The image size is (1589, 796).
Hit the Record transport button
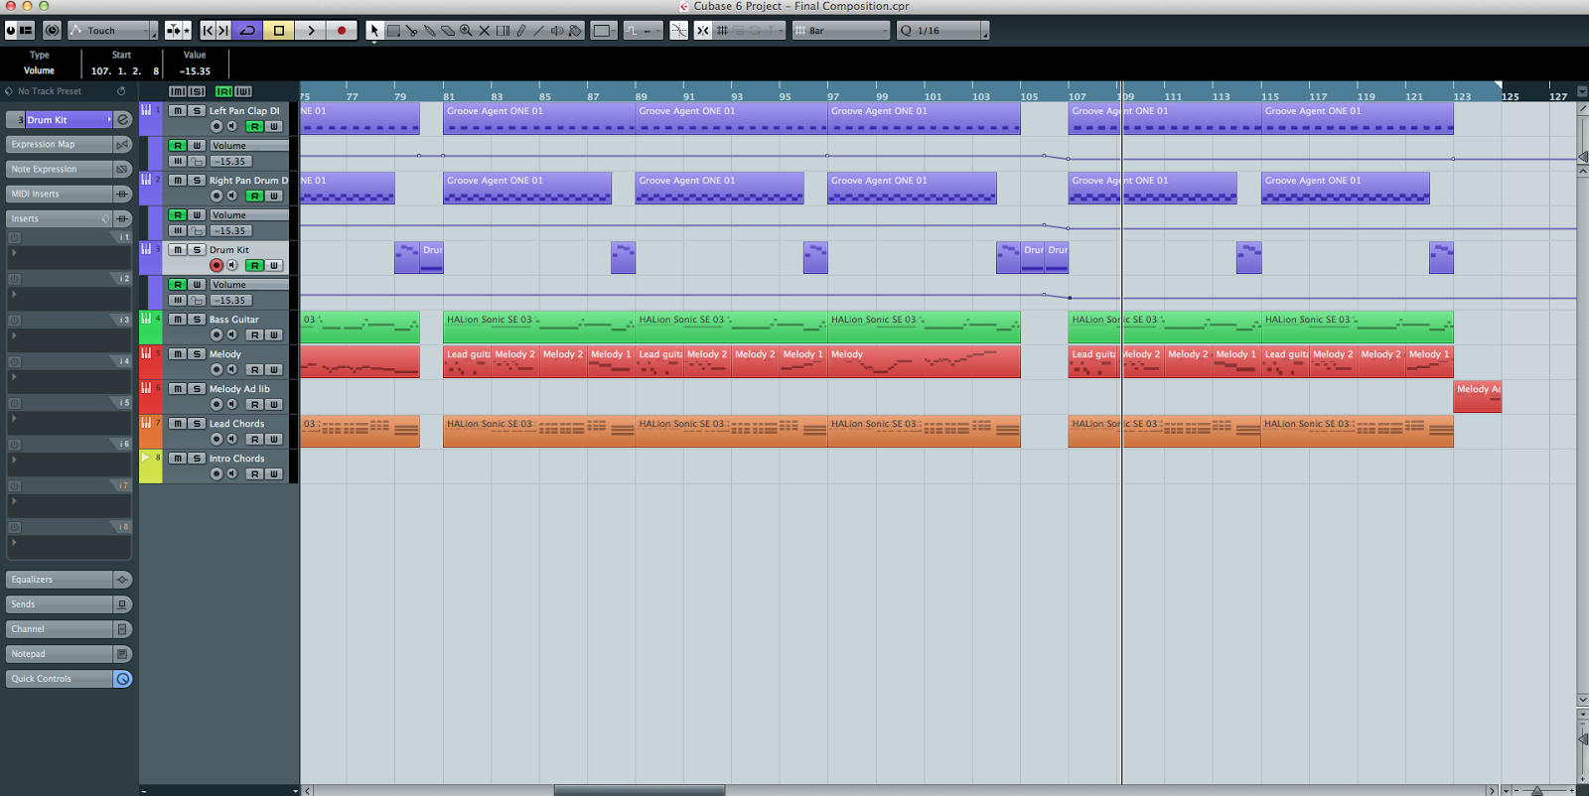click(x=342, y=31)
